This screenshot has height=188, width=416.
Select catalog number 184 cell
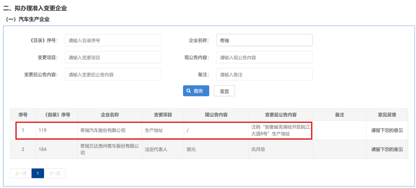pyautogui.click(x=57, y=150)
